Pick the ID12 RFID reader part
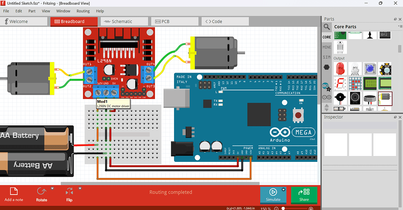The width and height of the screenshot is (403, 210). point(385,35)
